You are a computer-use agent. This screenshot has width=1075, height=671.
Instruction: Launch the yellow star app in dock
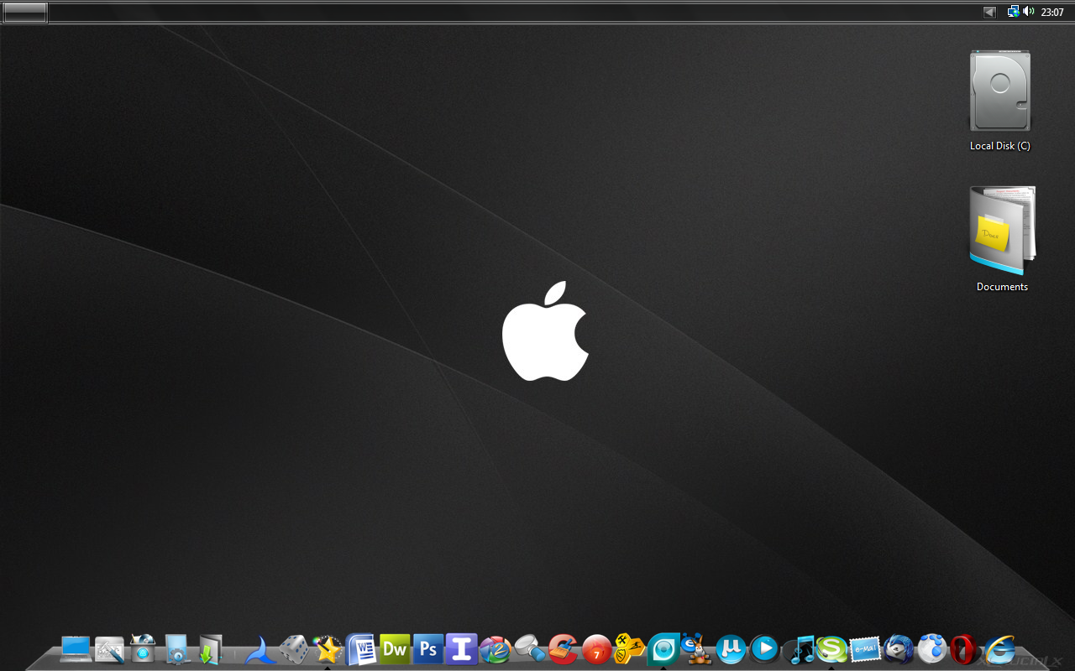click(x=328, y=649)
